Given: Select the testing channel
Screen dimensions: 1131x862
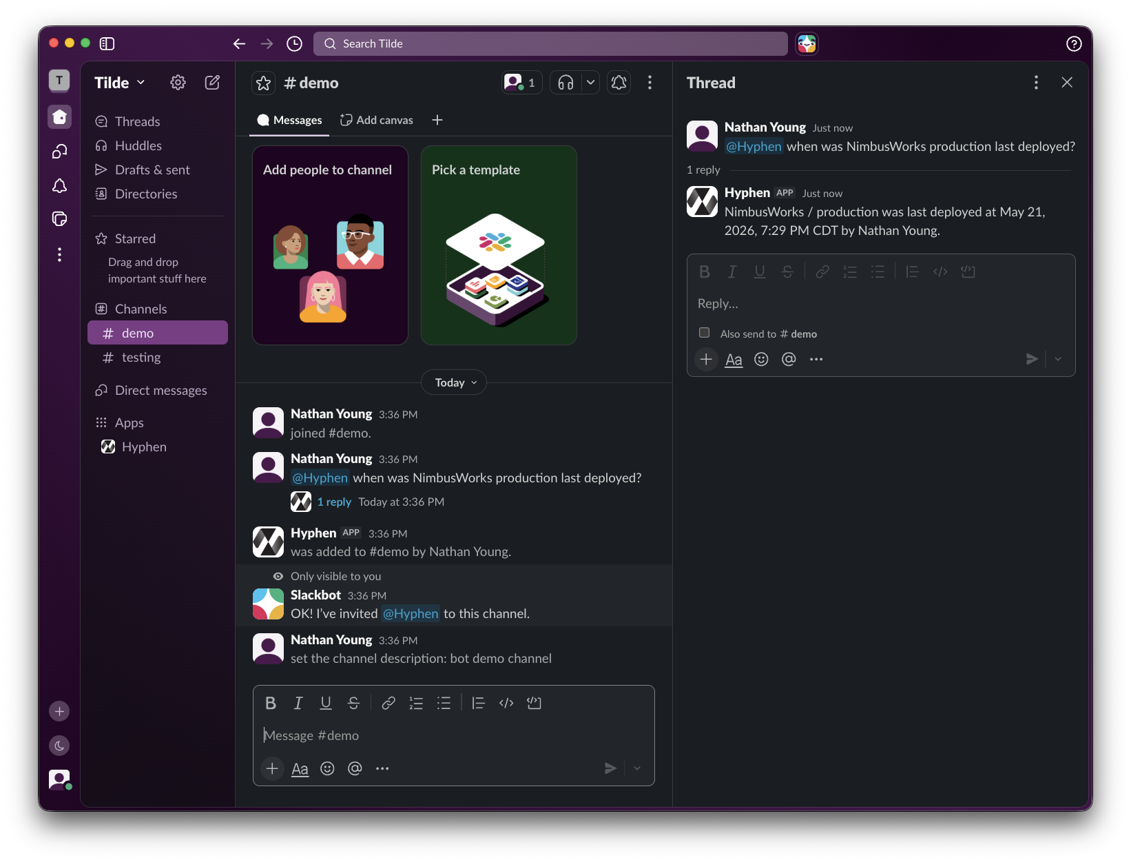Looking at the screenshot, I should [158, 357].
